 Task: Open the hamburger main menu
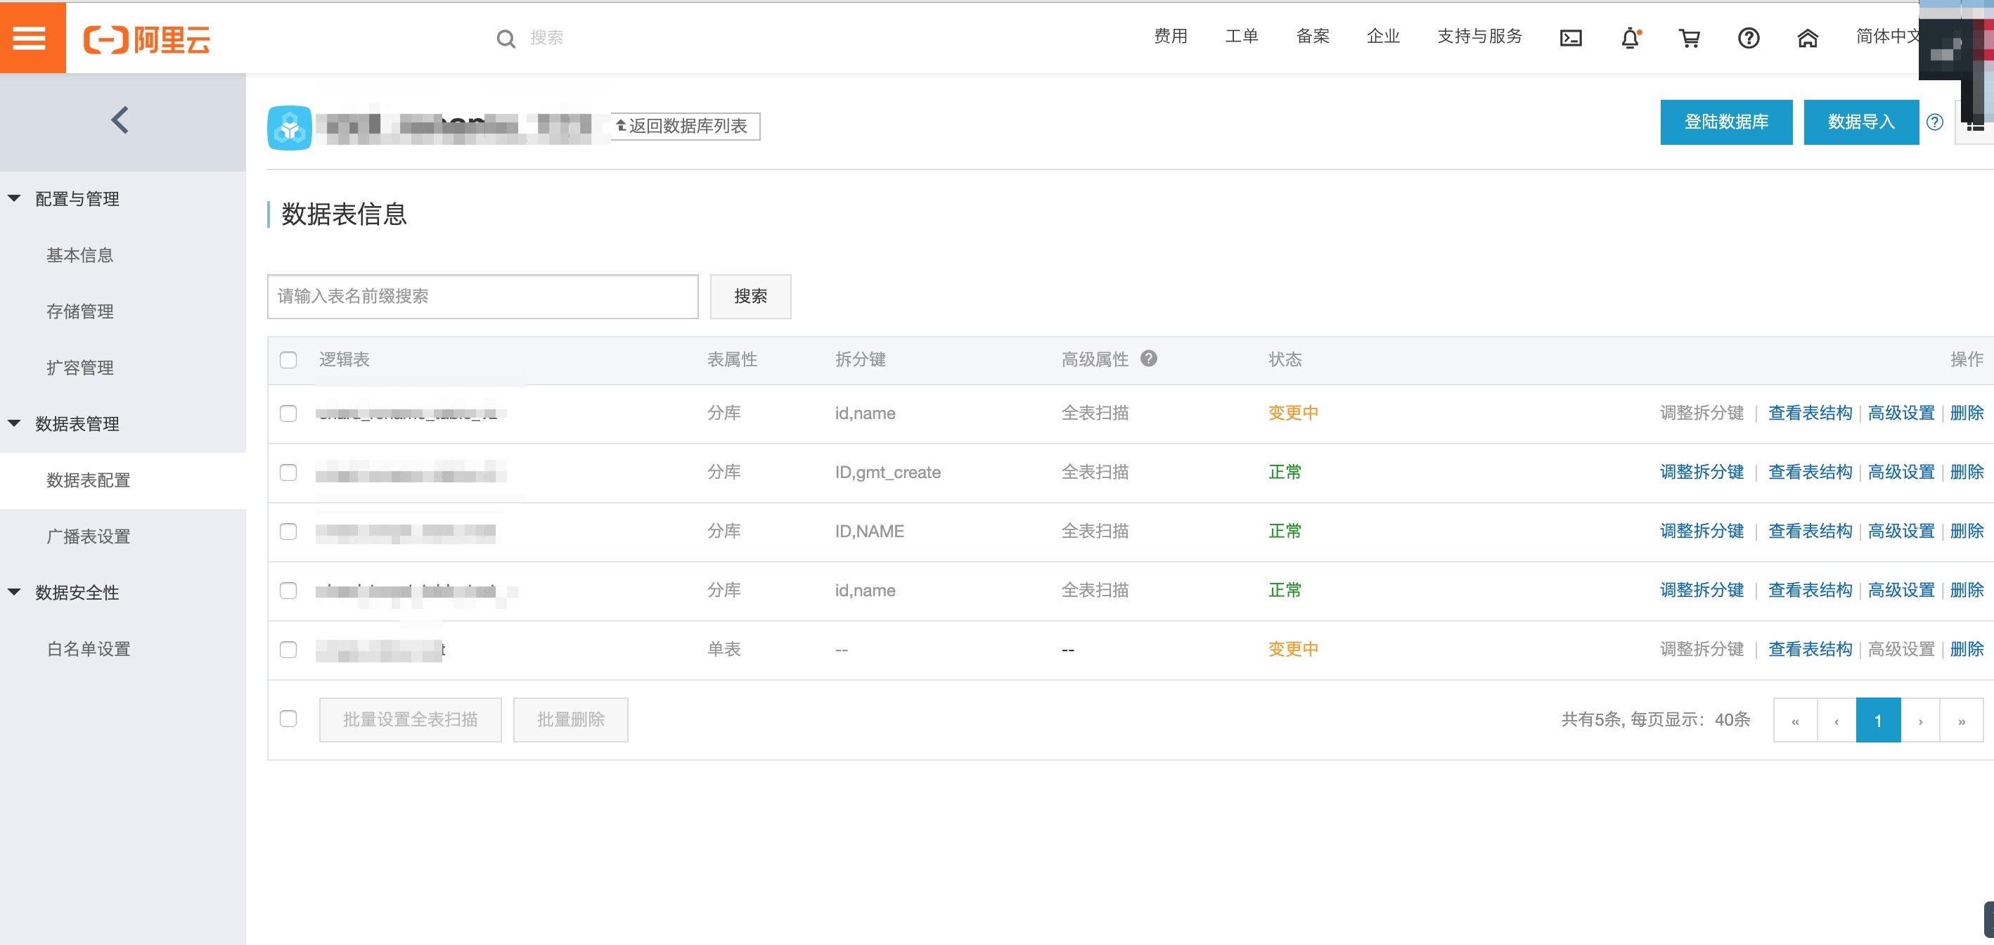tap(30, 38)
